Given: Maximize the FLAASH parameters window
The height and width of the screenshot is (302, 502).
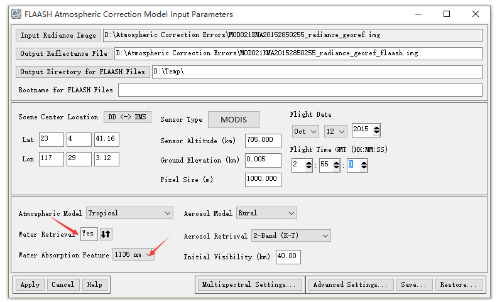Looking at the screenshot, I should click(447, 14).
